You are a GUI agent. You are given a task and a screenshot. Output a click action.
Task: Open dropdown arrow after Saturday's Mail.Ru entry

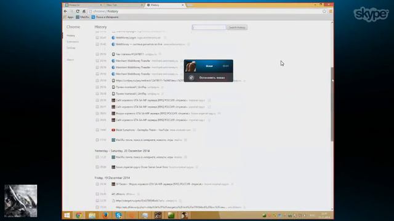pos(185,157)
